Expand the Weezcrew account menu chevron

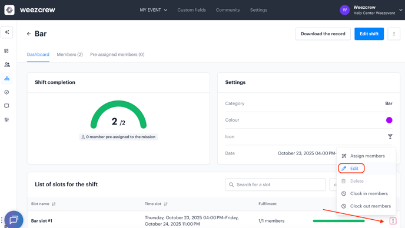tap(401, 10)
